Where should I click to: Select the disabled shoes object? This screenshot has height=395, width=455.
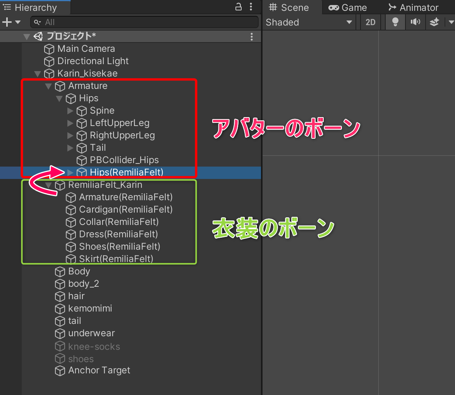(81, 359)
